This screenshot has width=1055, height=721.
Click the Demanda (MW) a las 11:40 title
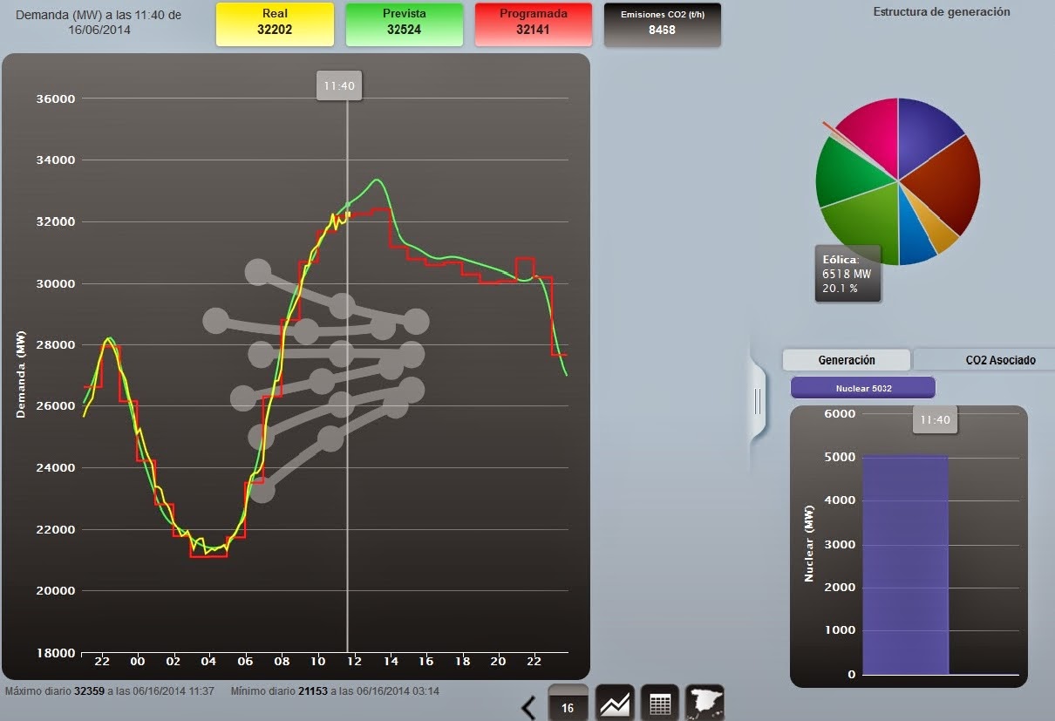click(x=99, y=23)
